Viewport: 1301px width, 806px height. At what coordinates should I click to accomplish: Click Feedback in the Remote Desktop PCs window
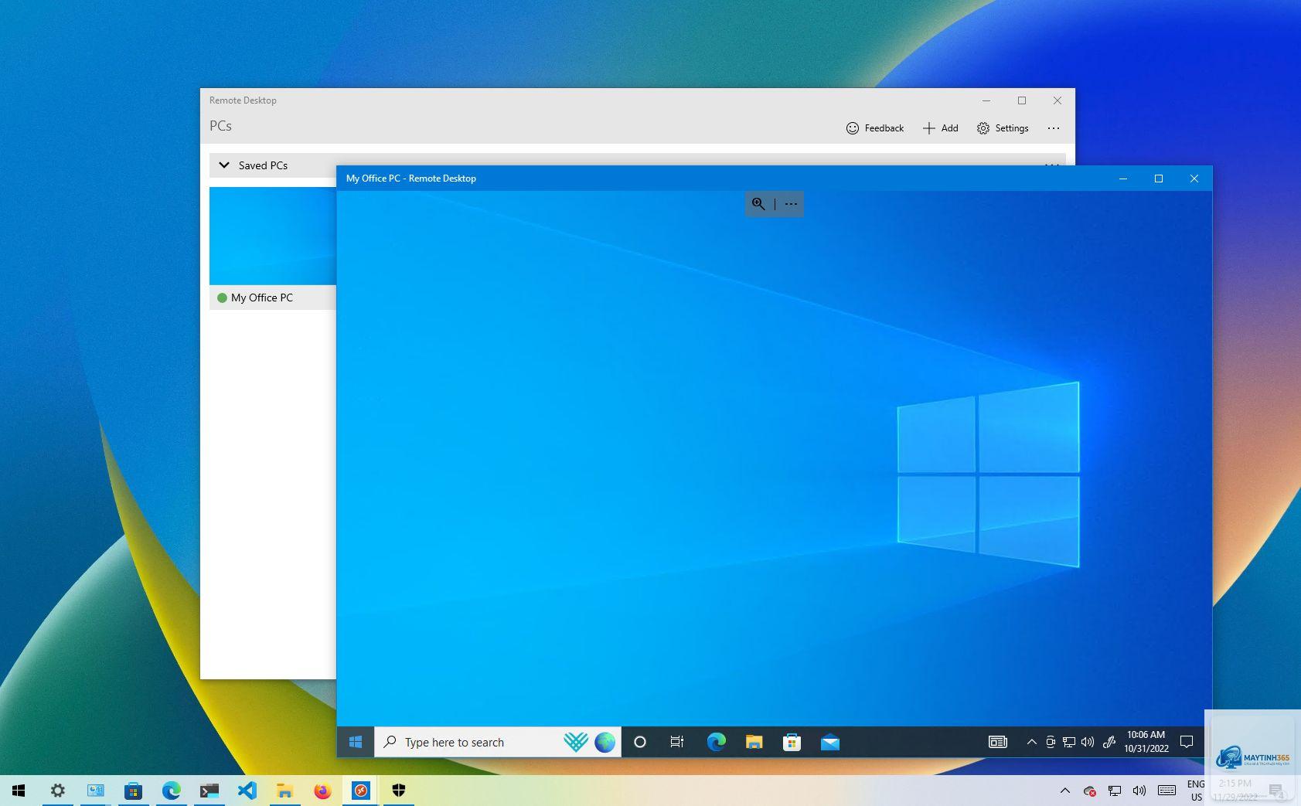click(x=874, y=128)
